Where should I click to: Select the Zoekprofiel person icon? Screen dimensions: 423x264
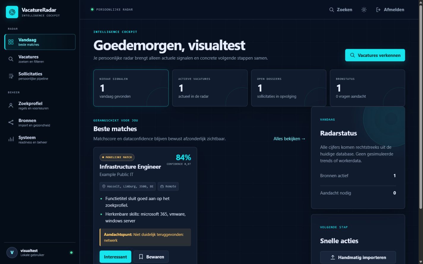pyautogui.click(x=11, y=105)
